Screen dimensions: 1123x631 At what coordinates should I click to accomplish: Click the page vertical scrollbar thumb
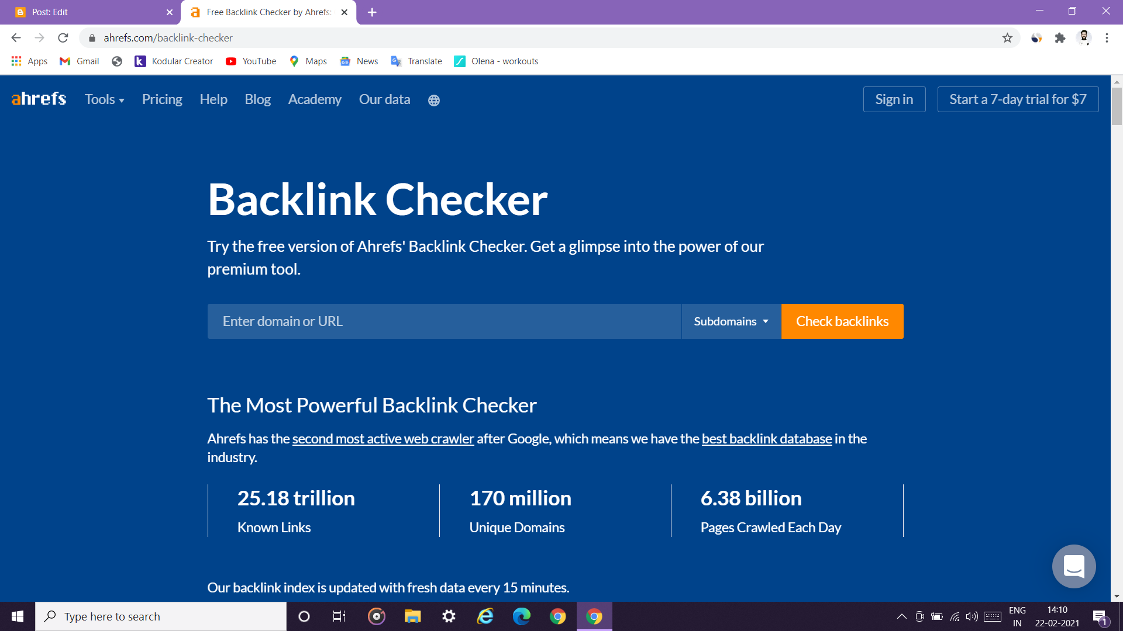[1117, 106]
